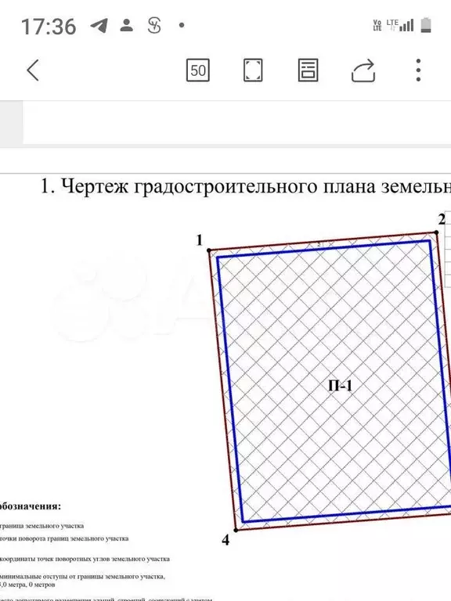
Task: Tap legend entry 'граница земельного участка'
Action: click(41, 526)
